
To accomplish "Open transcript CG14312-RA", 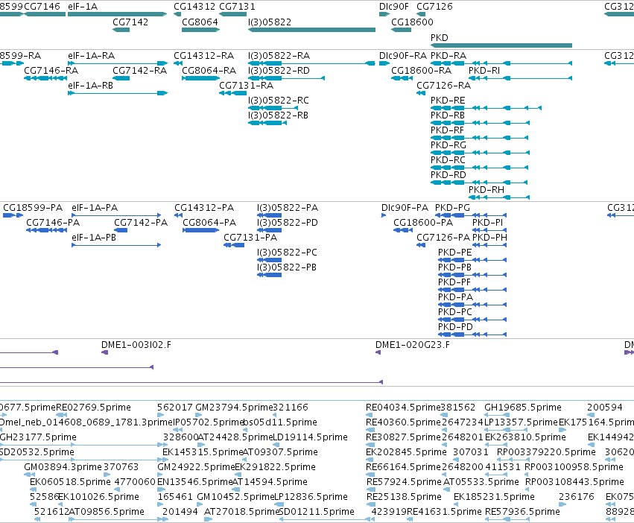I will 204,55.
